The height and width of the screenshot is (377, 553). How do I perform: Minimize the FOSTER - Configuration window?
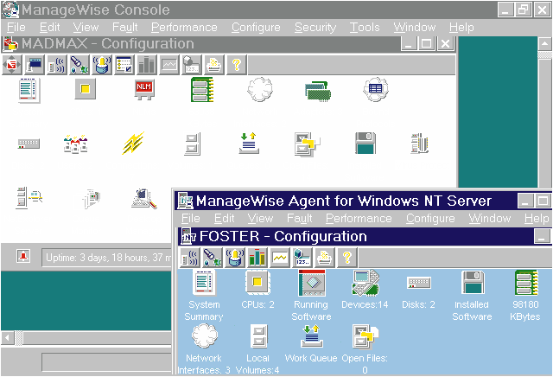point(542,236)
